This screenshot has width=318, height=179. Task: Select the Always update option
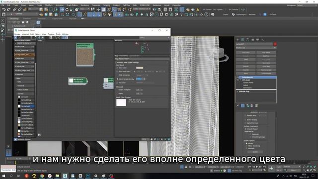pyautogui.click(x=246, y=143)
